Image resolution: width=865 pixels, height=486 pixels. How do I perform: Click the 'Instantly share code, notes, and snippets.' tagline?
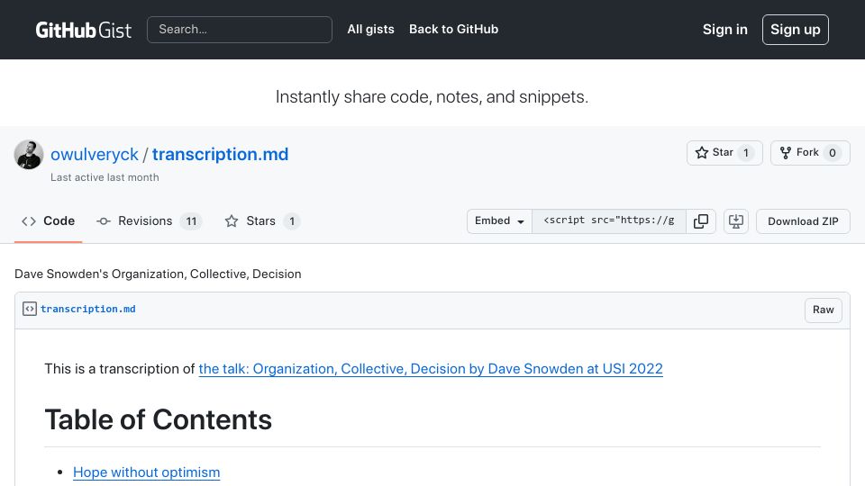432,96
